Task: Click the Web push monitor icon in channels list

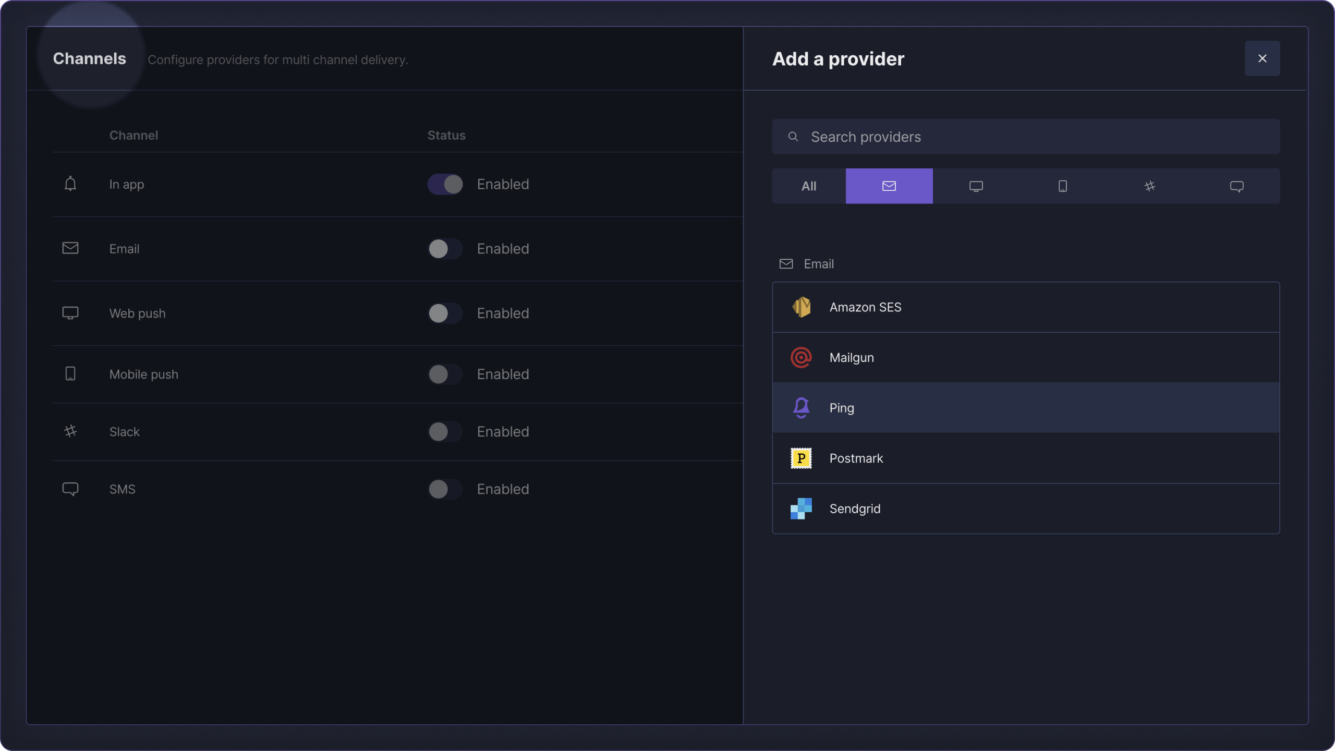Action: [70, 313]
